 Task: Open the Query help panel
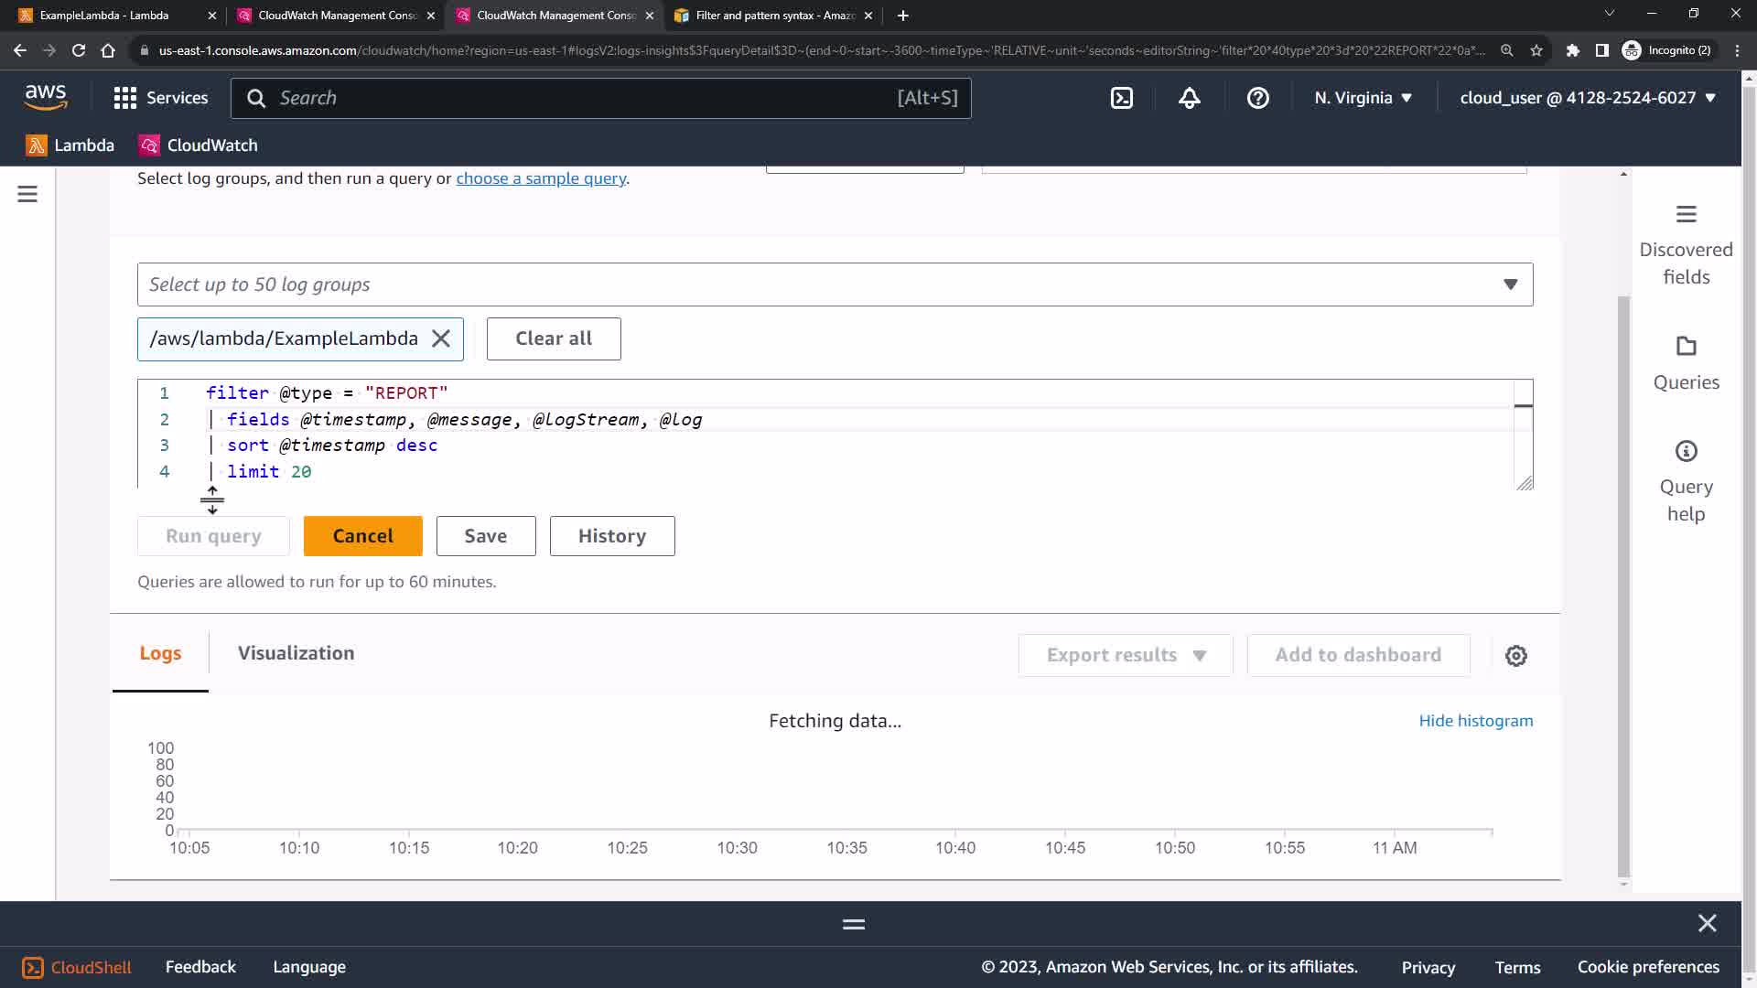[x=1686, y=481]
